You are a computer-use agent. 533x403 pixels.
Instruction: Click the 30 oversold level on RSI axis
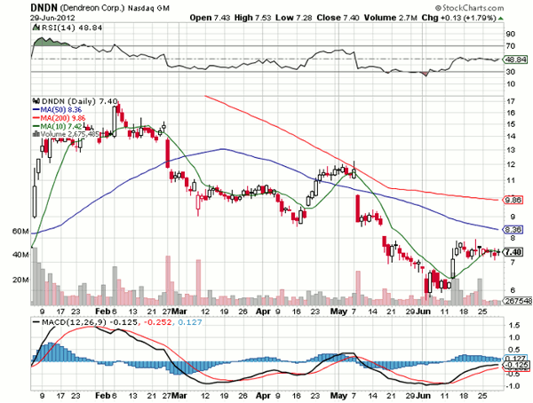pyautogui.click(x=510, y=72)
